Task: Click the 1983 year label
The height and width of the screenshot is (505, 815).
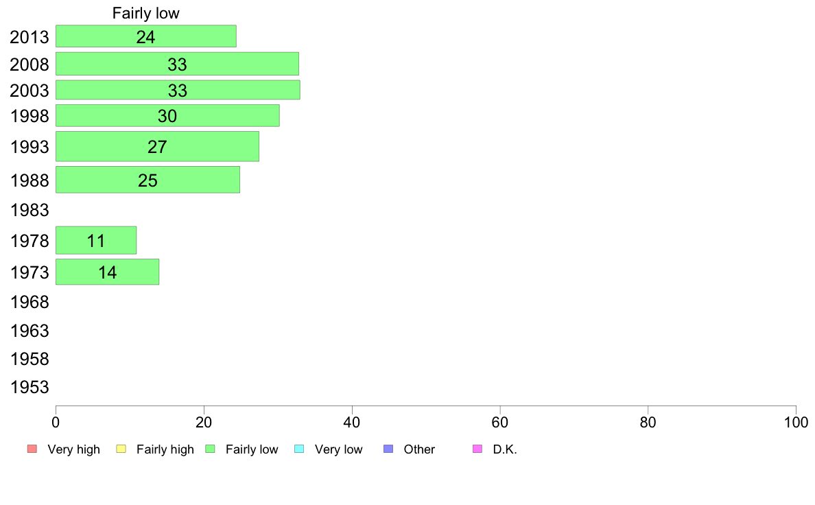Action: point(29,210)
